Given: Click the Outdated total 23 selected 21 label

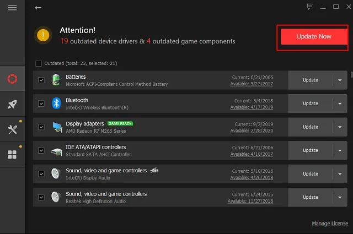Looking at the screenshot, I should pyautogui.click(x=81, y=63).
